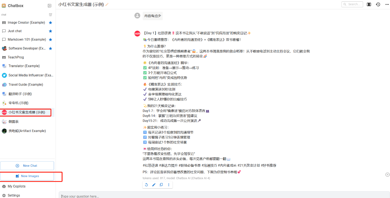Click the My Copilots robot icon
390x198 pixels.
[4, 186]
